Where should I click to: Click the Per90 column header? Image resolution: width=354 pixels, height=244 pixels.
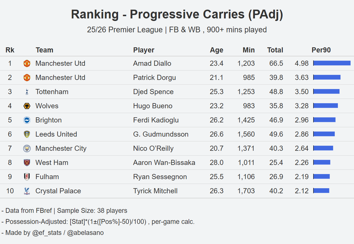(321, 50)
